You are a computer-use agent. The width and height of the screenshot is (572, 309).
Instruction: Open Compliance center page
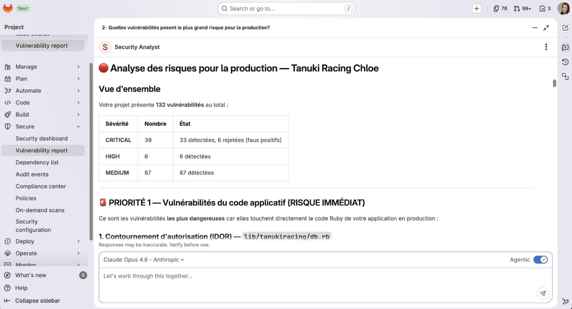coord(43,186)
